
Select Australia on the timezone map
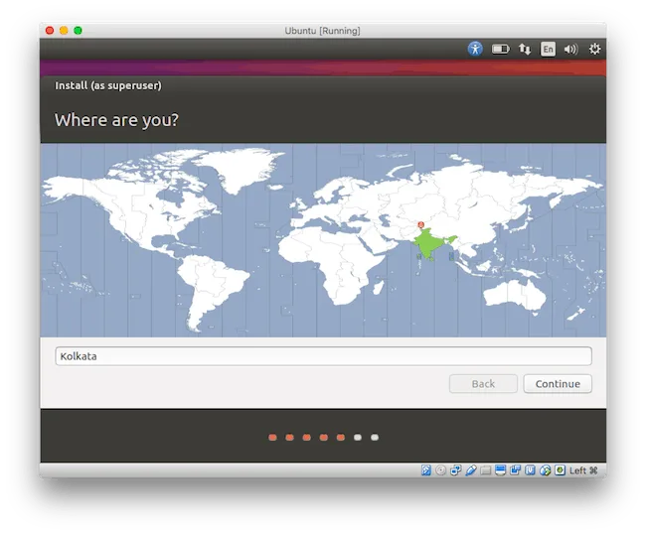point(516,294)
